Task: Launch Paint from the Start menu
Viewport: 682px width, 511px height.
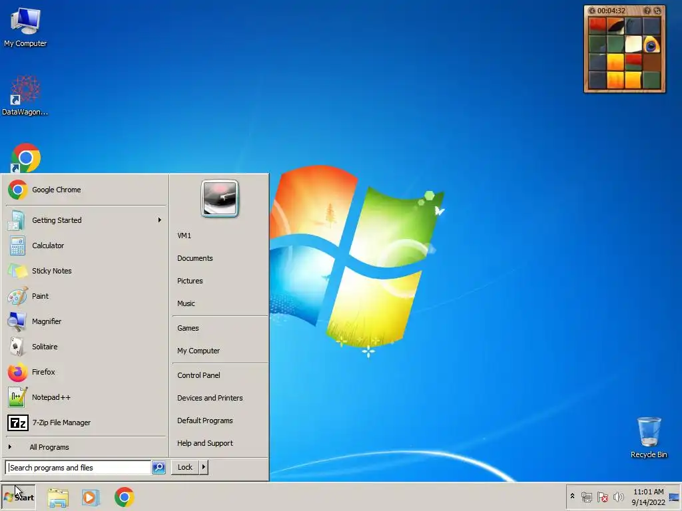Action: point(86,296)
